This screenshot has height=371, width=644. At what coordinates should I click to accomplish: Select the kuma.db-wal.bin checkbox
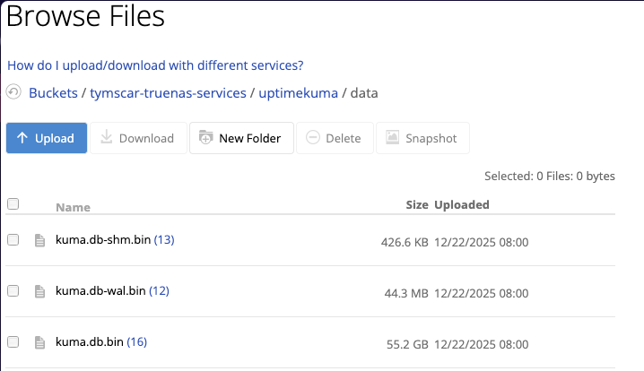click(x=13, y=291)
